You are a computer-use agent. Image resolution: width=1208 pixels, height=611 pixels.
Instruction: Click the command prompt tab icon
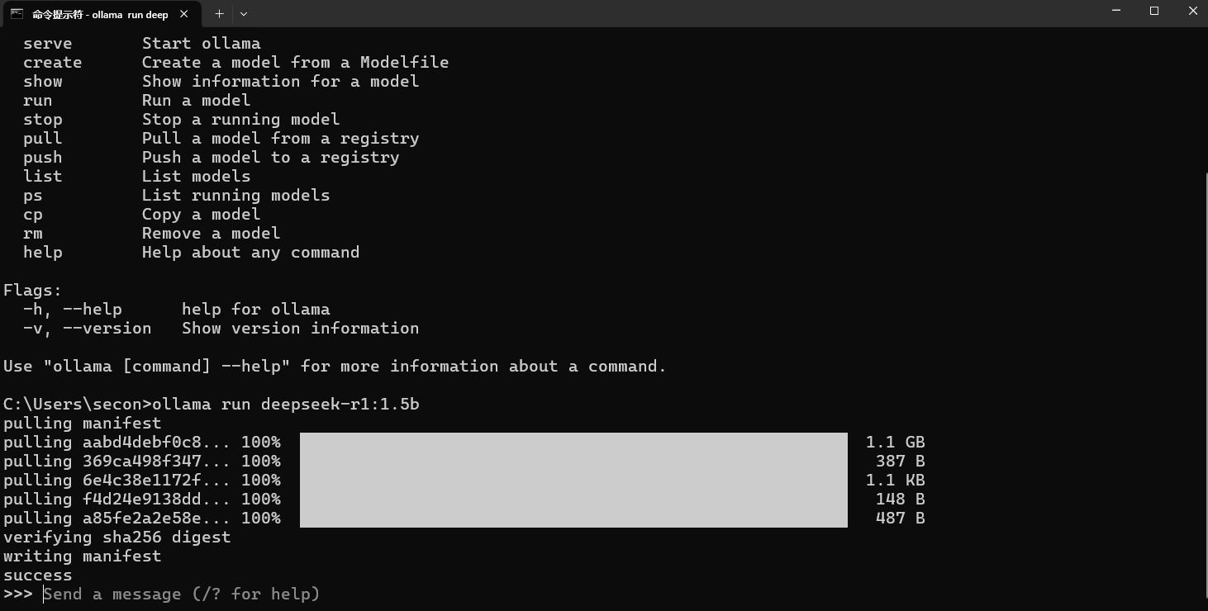(17, 13)
